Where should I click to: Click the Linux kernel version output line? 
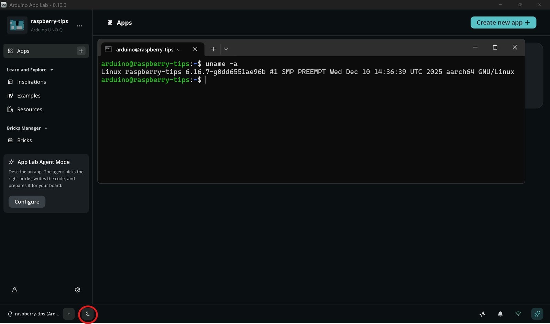click(308, 72)
